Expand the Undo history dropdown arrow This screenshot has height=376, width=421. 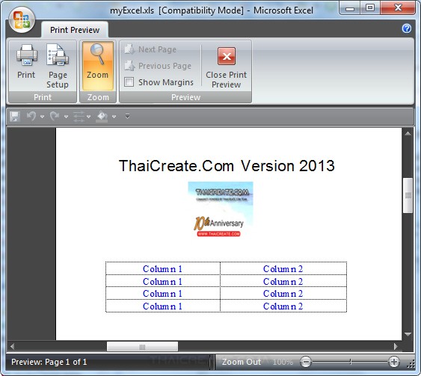coord(42,117)
